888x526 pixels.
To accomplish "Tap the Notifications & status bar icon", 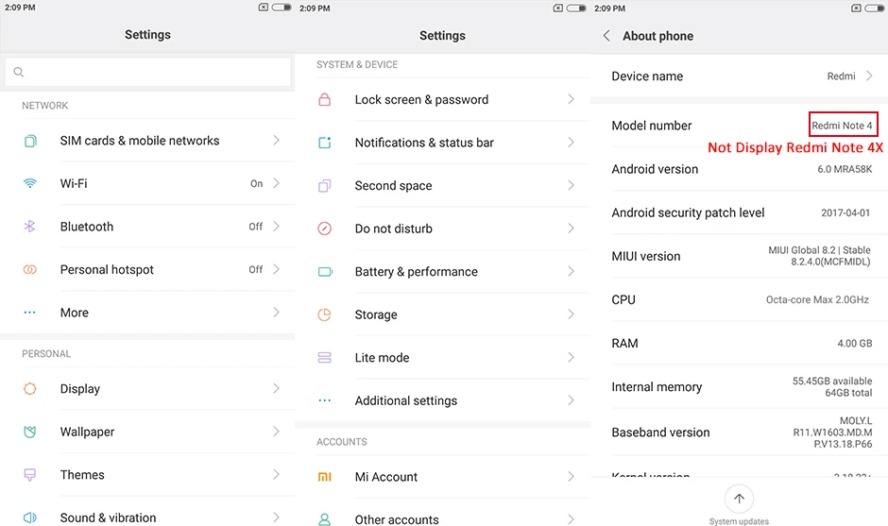I will point(325,143).
